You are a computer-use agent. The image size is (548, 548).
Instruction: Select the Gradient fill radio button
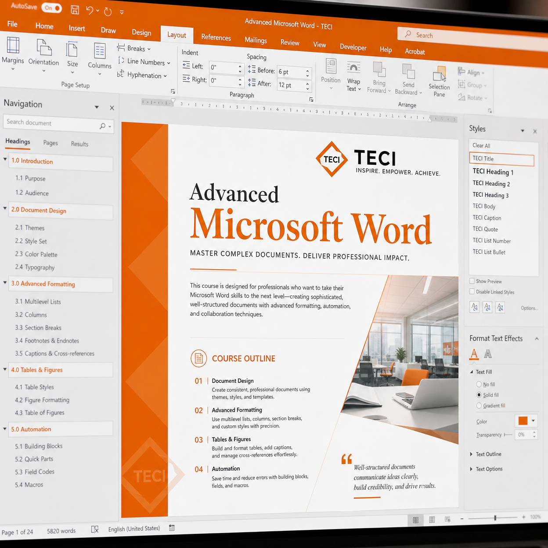pos(479,406)
